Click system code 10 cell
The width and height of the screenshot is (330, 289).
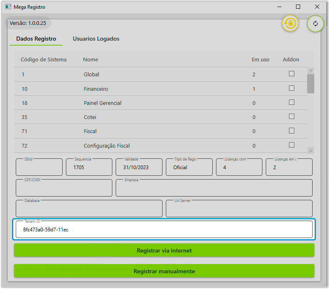[x=24, y=89]
